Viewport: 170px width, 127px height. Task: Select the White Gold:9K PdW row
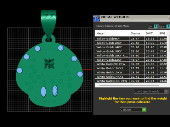coord(131,64)
